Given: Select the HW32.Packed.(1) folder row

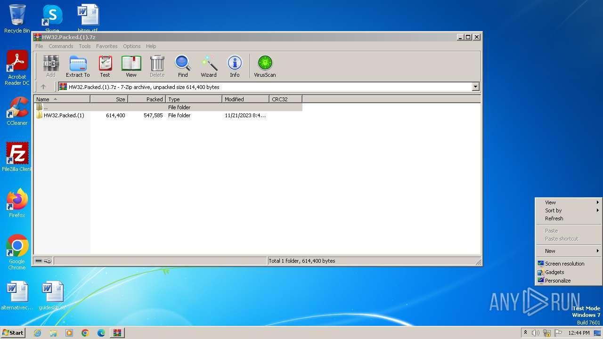Looking at the screenshot, I should (x=168, y=115).
